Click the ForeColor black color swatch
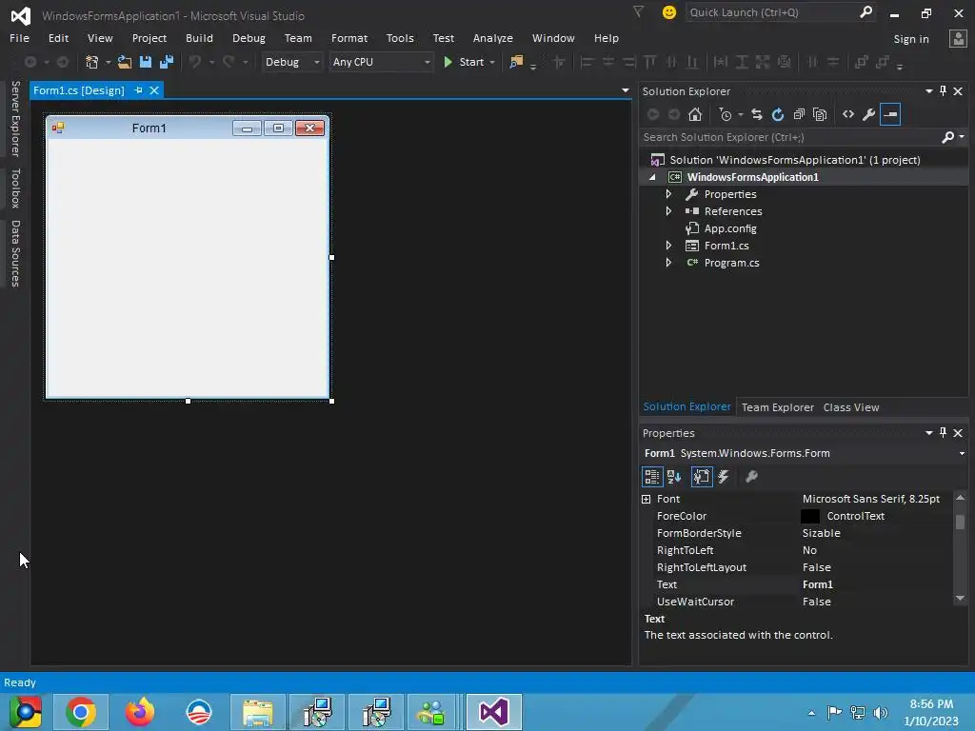975x731 pixels. [809, 516]
